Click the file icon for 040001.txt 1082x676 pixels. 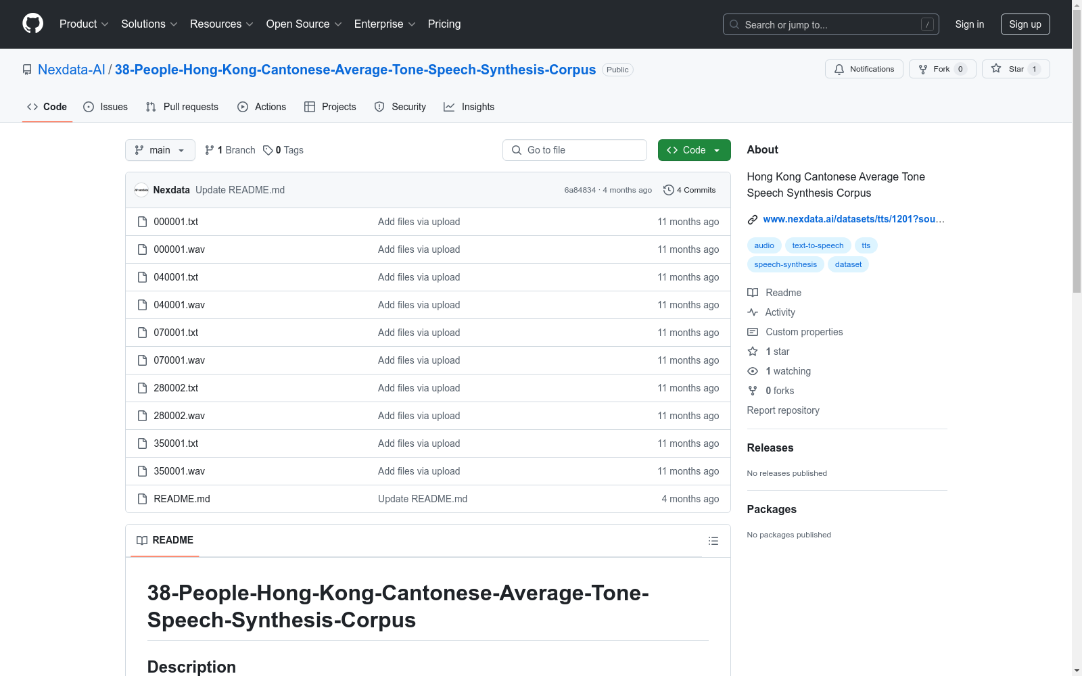click(x=142, y=277)
